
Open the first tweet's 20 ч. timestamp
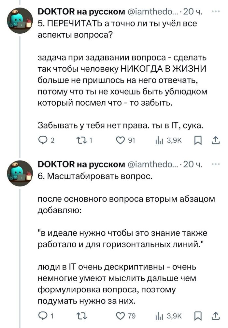click(x=193, y=12)
